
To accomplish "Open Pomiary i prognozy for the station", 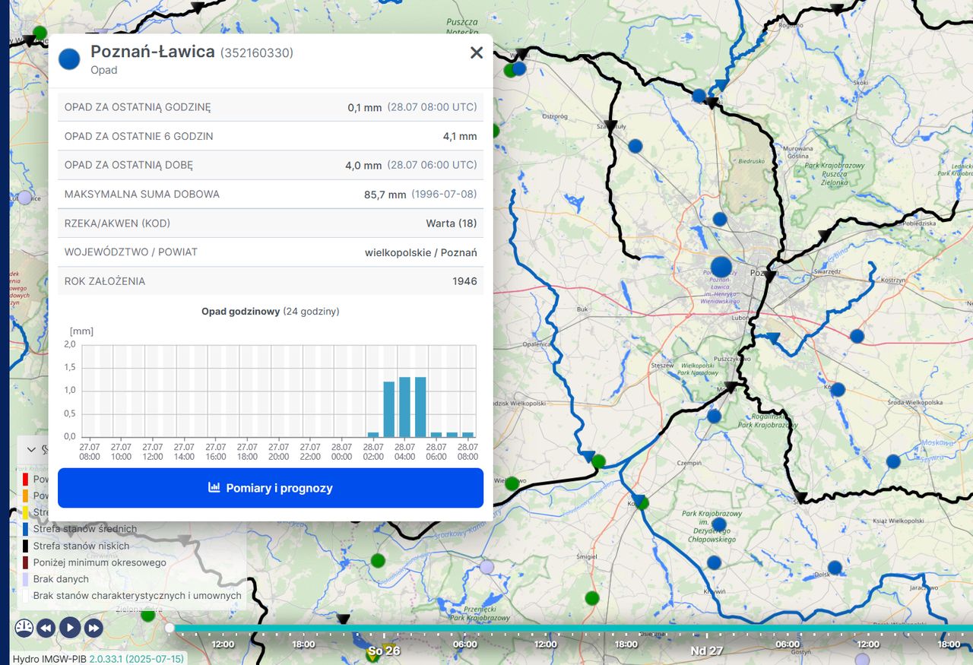I will 271,488.
